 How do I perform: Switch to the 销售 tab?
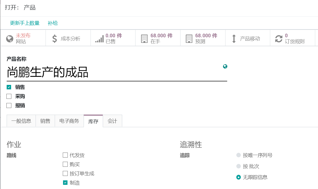(x=45, y=121)
